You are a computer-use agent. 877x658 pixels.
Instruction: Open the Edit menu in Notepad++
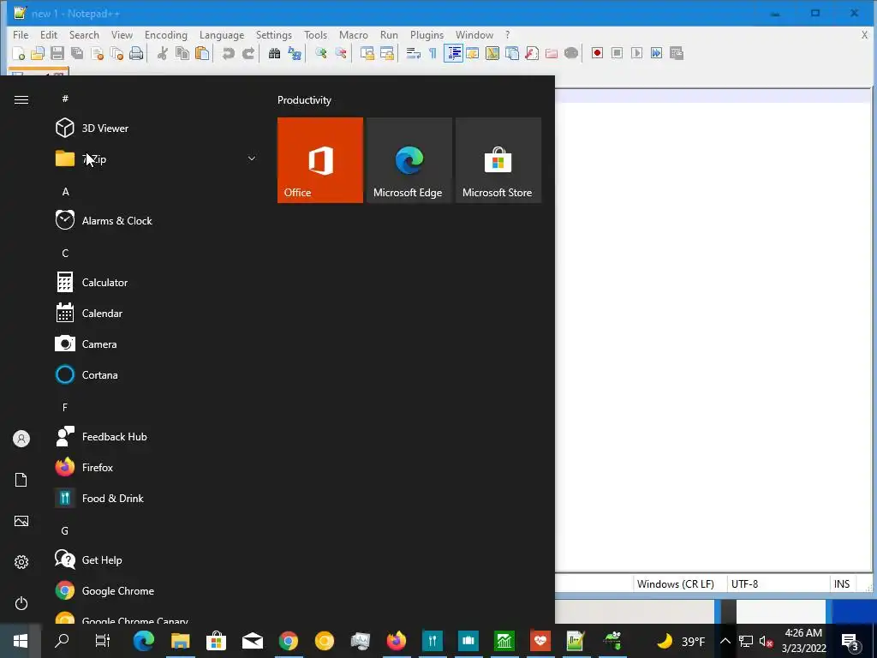49,34
